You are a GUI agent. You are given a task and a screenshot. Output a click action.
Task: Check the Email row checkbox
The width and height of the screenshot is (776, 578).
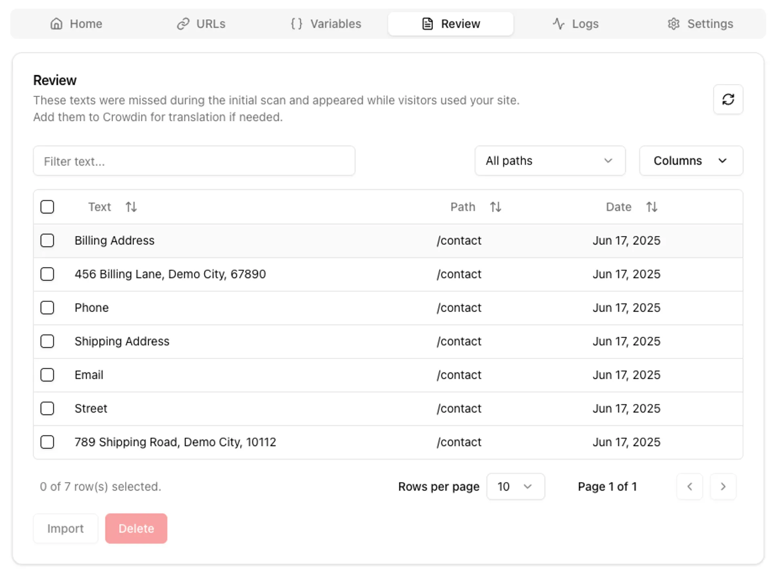tap(47, 375)
